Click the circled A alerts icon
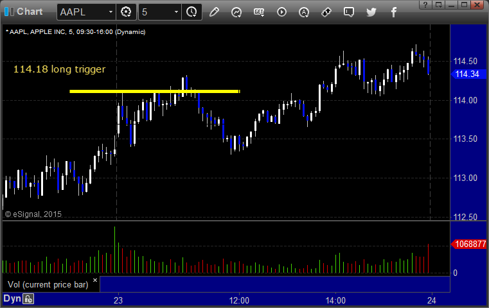 coord(304,12)
